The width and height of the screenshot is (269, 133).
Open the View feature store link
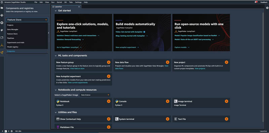pos(77,69)
